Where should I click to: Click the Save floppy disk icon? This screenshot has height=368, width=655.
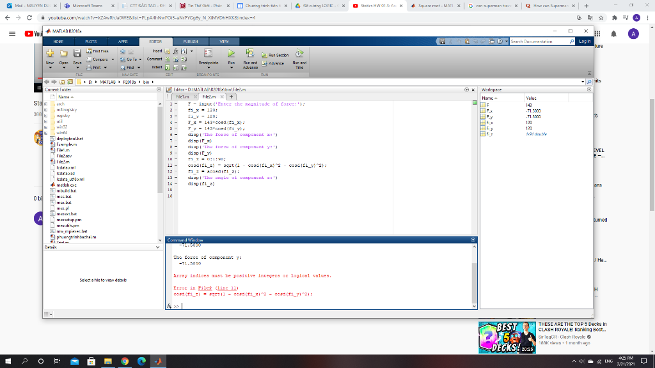[77, 54]
